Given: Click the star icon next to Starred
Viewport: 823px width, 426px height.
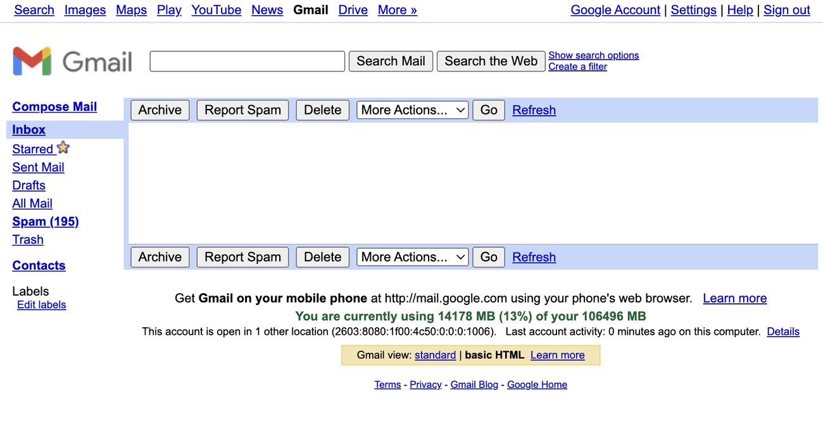Looking at the screenshot, I should pos(63,147).
